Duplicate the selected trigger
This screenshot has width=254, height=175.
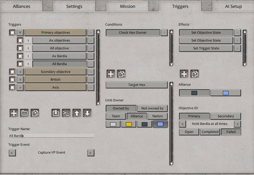[35, 113]
